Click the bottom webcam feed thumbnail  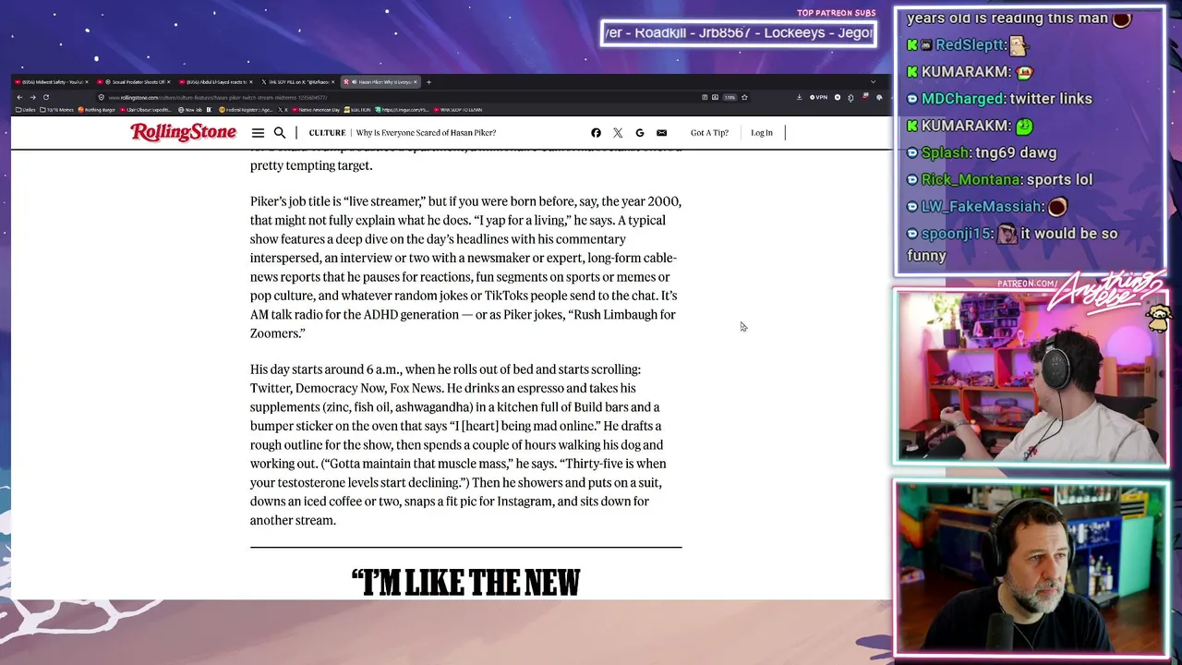point(1031,568)
